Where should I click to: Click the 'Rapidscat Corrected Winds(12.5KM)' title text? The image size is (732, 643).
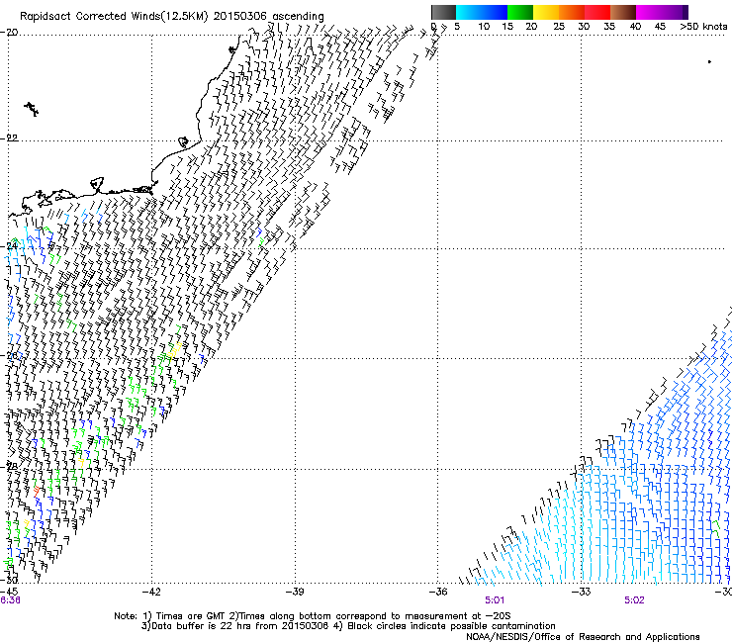click(x=114, y=17)
